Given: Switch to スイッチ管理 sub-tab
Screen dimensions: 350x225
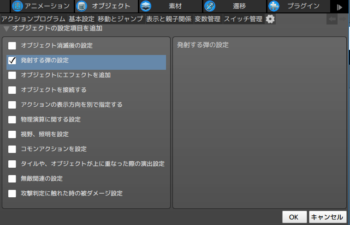Looking at the screenshot, I should pyautogui.click(x=243, y=19).
